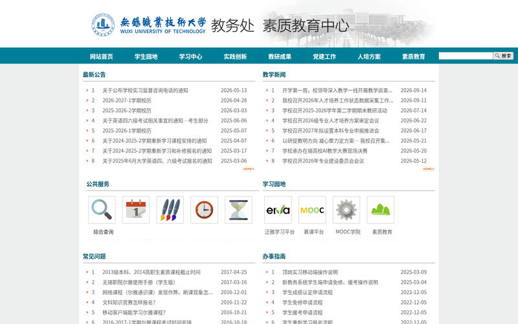518x324 pixels.
Task: Open the 学习中心 menu
Action: tap(190, 56)
